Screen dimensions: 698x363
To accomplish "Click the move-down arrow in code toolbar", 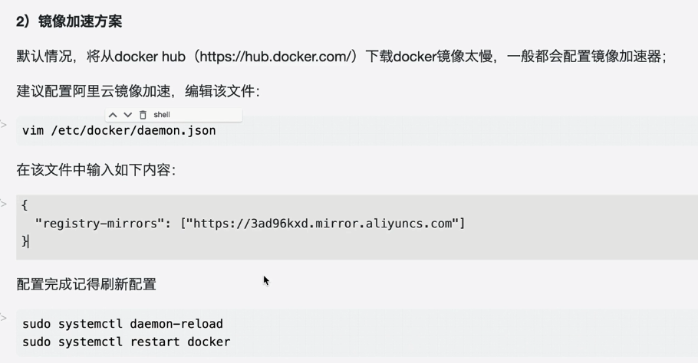I will (127, 115).
